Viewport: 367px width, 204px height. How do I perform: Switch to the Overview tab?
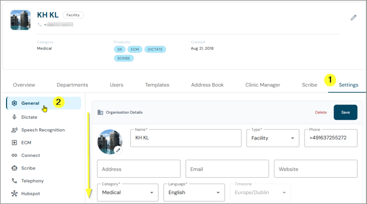pyautogui.click(x=24, y=85)
